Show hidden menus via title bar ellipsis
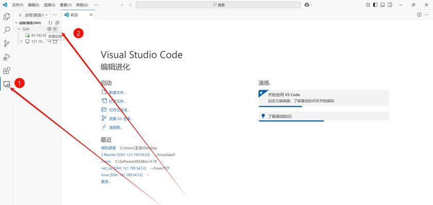 click(96, 5)
